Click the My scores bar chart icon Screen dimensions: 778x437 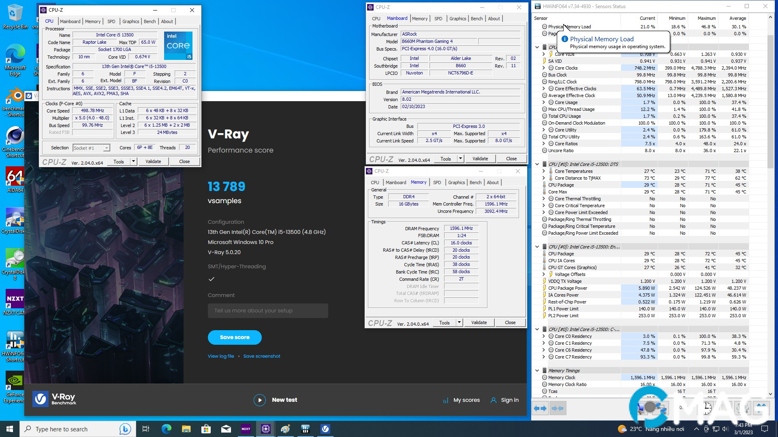446,400
